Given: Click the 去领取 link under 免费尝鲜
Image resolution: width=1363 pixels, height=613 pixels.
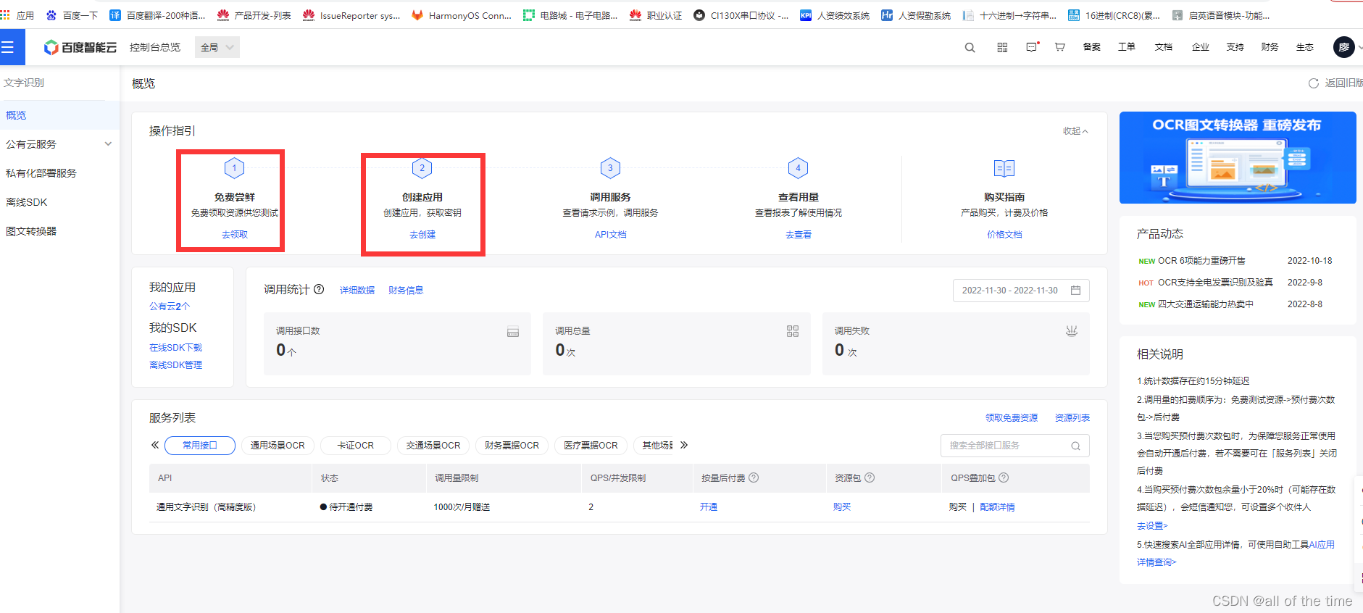Looking at the screenshot, I should tap(235, 235).
